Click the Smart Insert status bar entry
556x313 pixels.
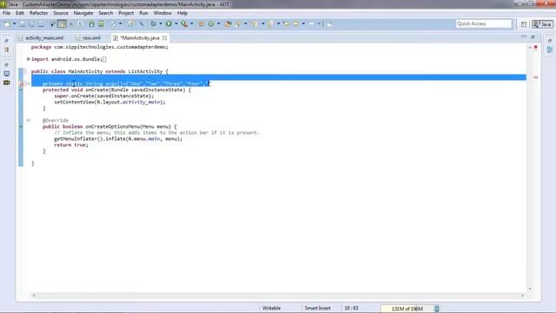click(x=317, y=309)
